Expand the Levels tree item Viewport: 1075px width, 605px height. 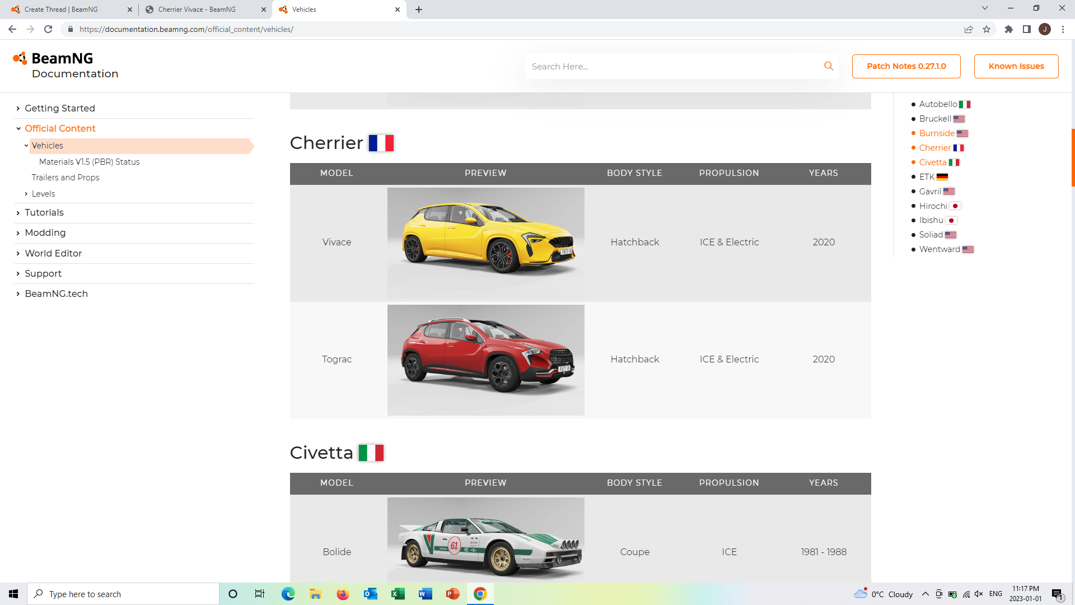[x=26, y=194]
